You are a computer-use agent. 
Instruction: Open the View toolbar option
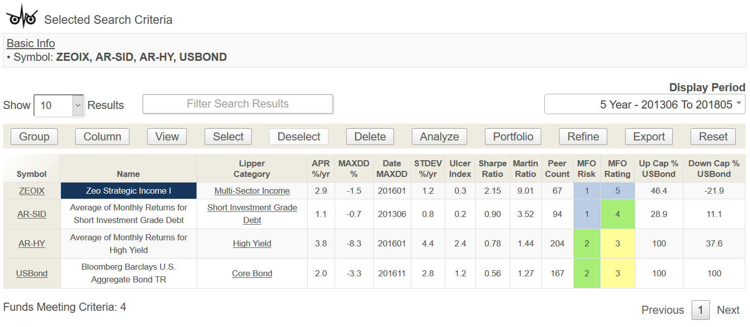[x=167, y=136]
